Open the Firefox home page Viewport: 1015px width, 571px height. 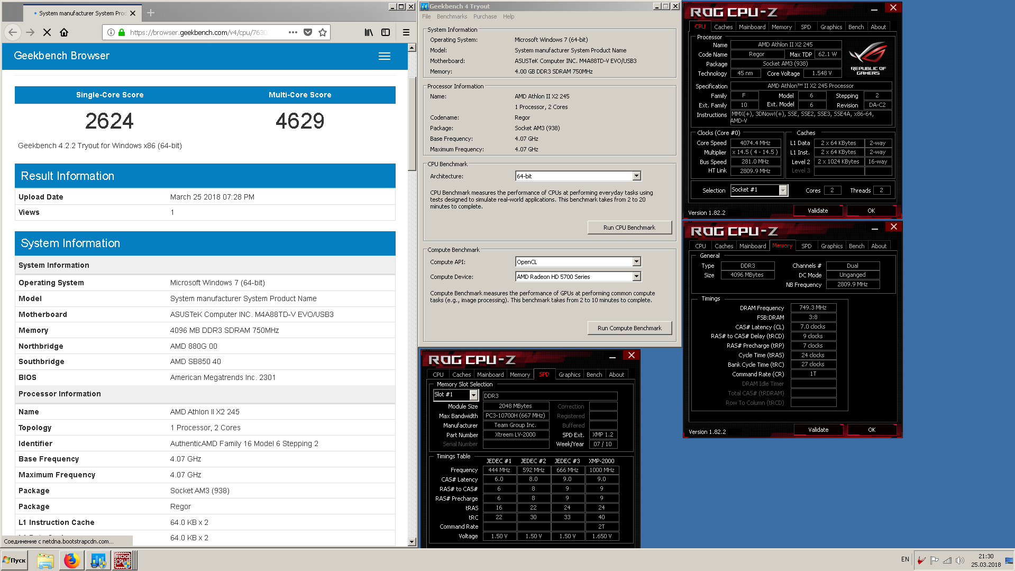click(64, 32)
